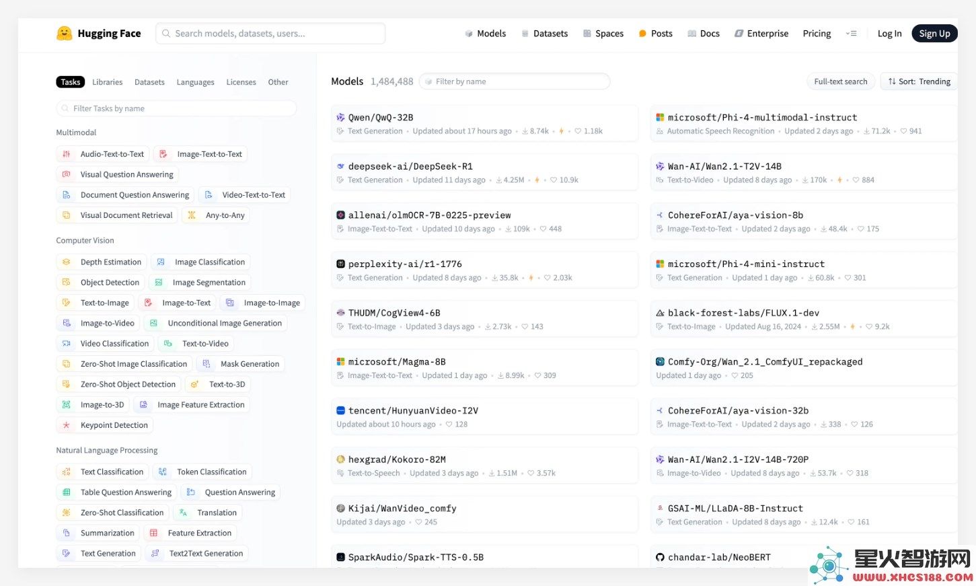
Task: Select Visual Document Retrieval task icon
Action: click(67, 215)
